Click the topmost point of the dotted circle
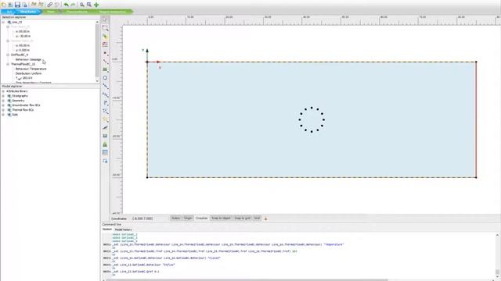This screenshot has width=501, height=281. (312, 108)
